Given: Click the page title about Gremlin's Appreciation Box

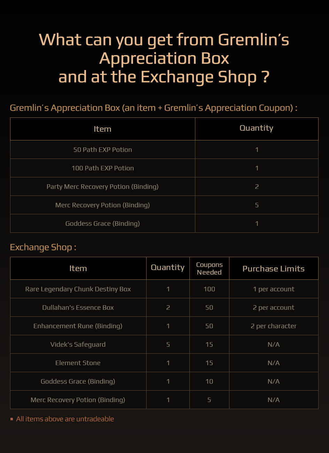Looking at the screenshot, I should point(164,58).
